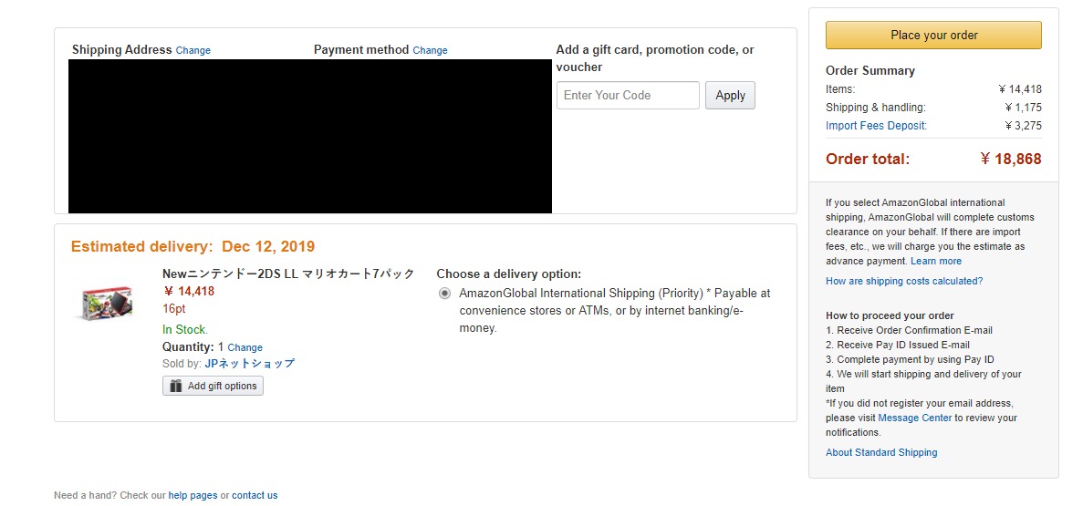Open the Import Fees Deposit details
Viewport: 1083px width, 506px height.
(x=877, y=126)
